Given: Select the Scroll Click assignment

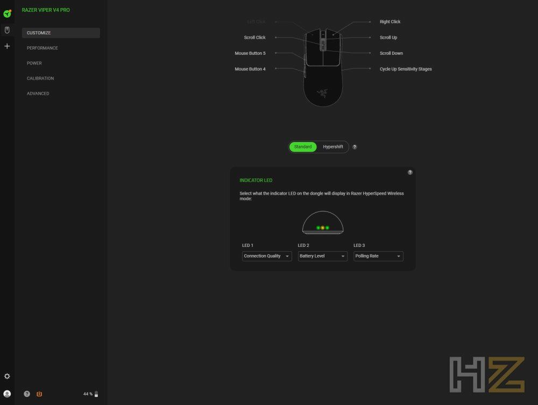Looking at the screenshot, I should tap(254, 37).
